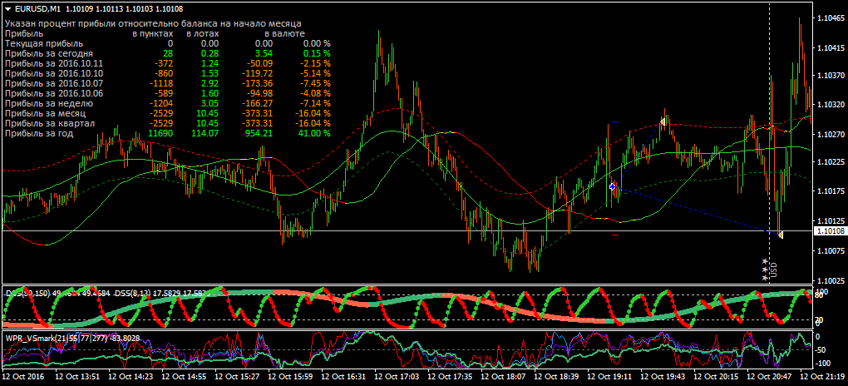Click the 'Прибыль за год' row label
The height and width of the screenshot is (386, 848).
pyautogui.click(x=39, y=134)
